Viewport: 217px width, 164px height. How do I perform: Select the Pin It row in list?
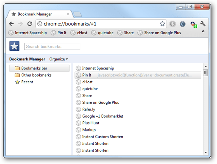[138, 75]
